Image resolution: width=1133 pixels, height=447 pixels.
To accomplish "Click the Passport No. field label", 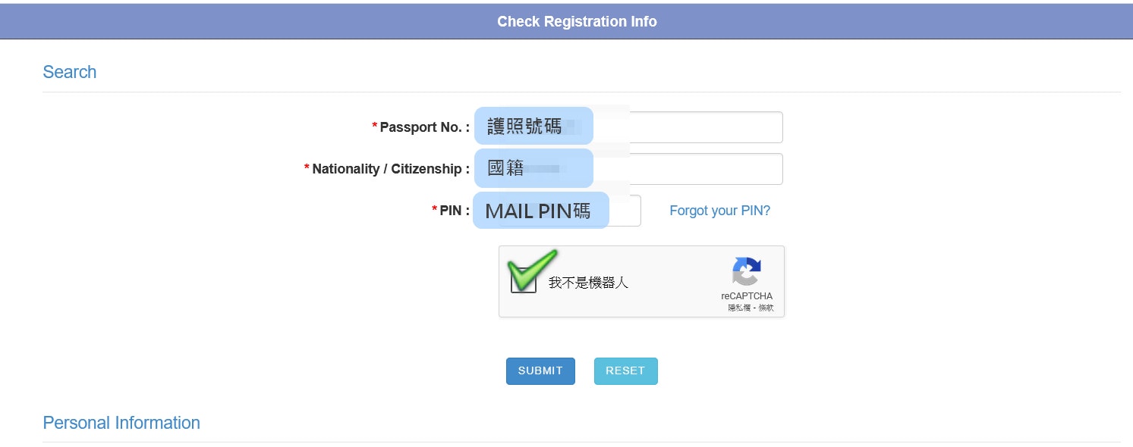I will (420, 127).
